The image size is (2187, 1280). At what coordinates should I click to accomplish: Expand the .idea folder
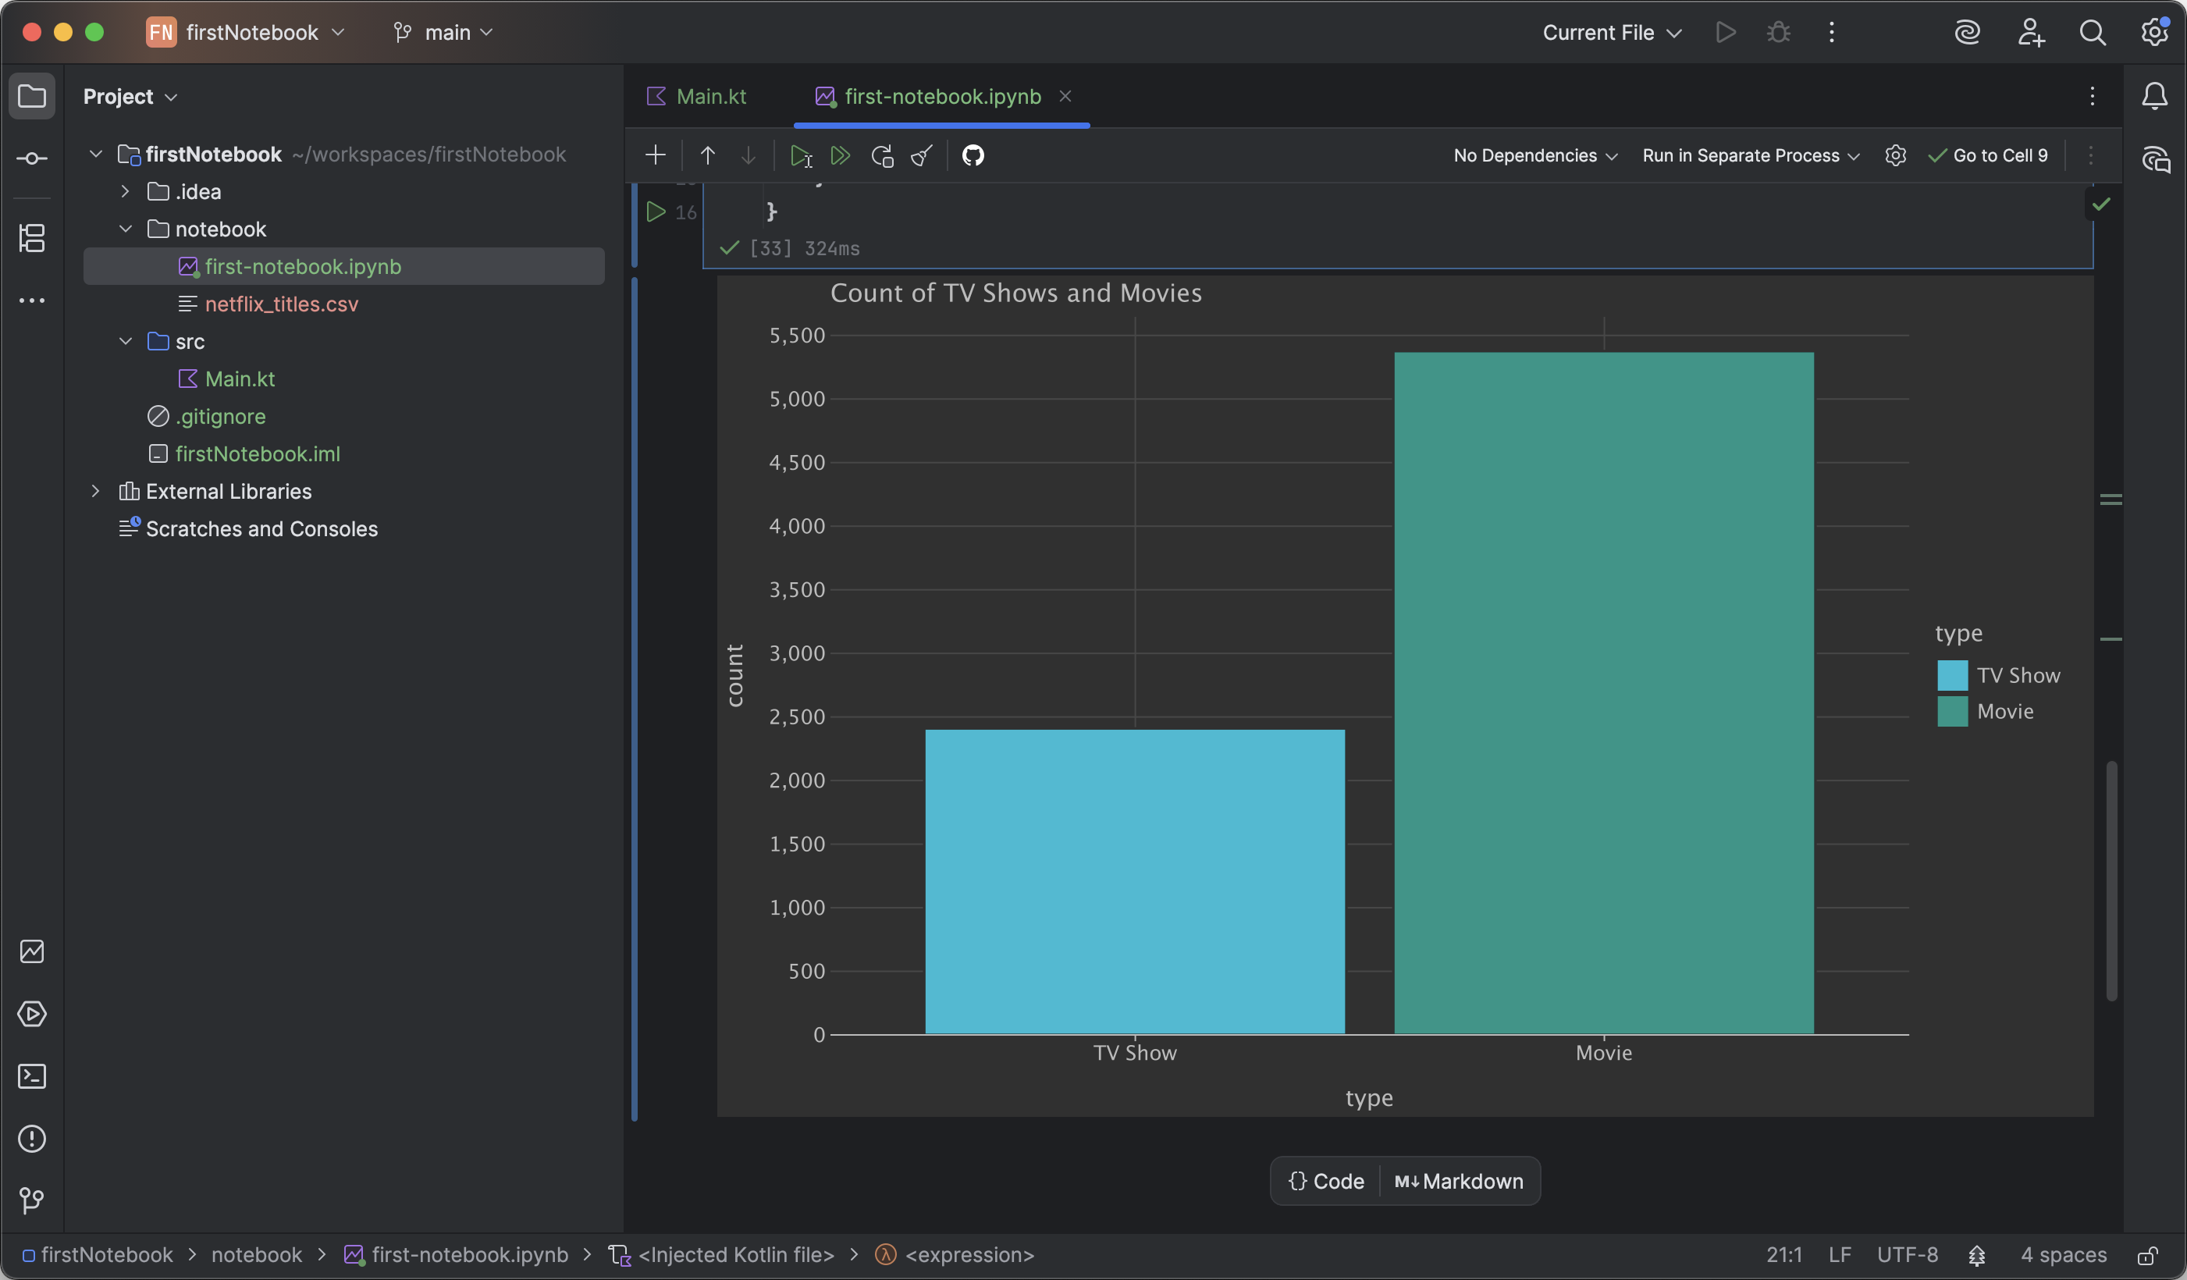click(x=125, y=192)
